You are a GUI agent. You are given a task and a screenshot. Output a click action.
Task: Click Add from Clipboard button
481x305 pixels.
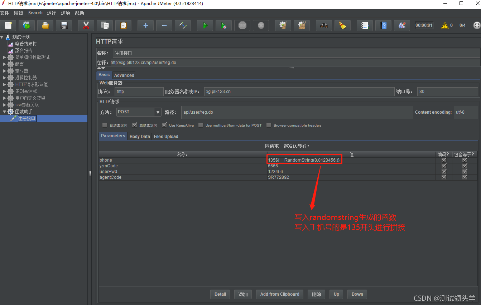280,294
